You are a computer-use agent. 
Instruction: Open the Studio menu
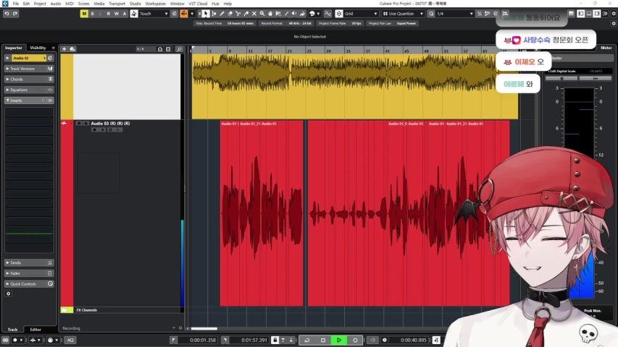(135, 4)
